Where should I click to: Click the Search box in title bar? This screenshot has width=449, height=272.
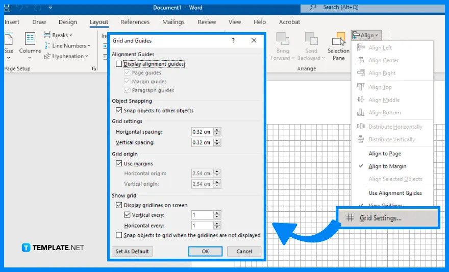pos(372,8)
